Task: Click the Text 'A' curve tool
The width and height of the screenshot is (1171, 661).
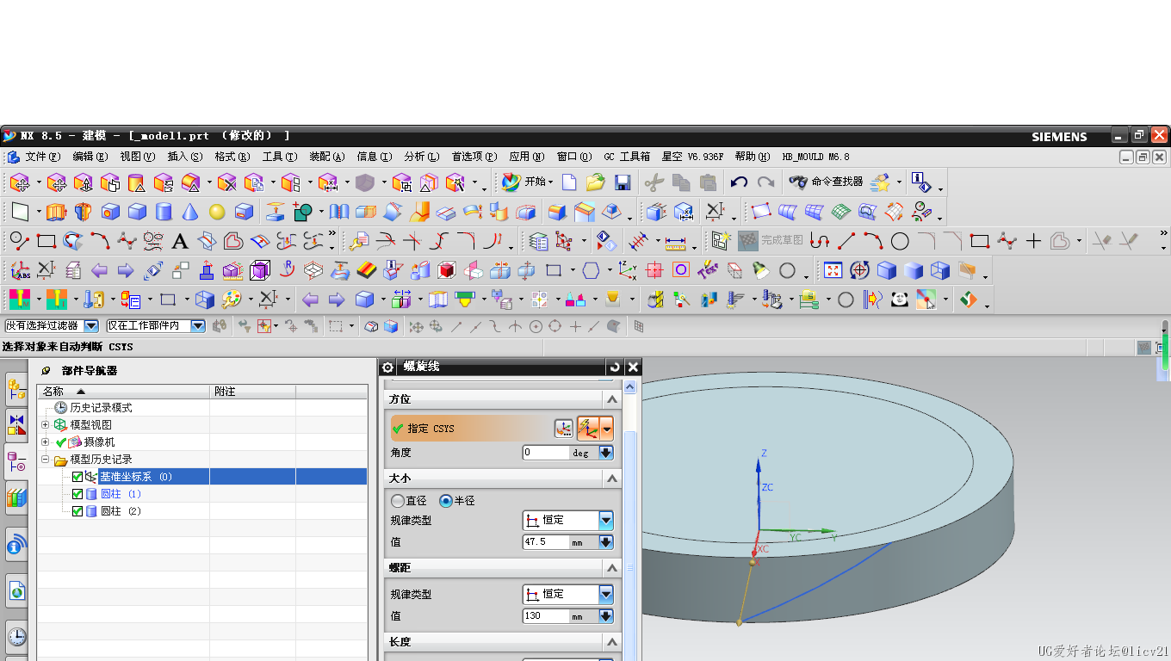Action: [180, 241]
